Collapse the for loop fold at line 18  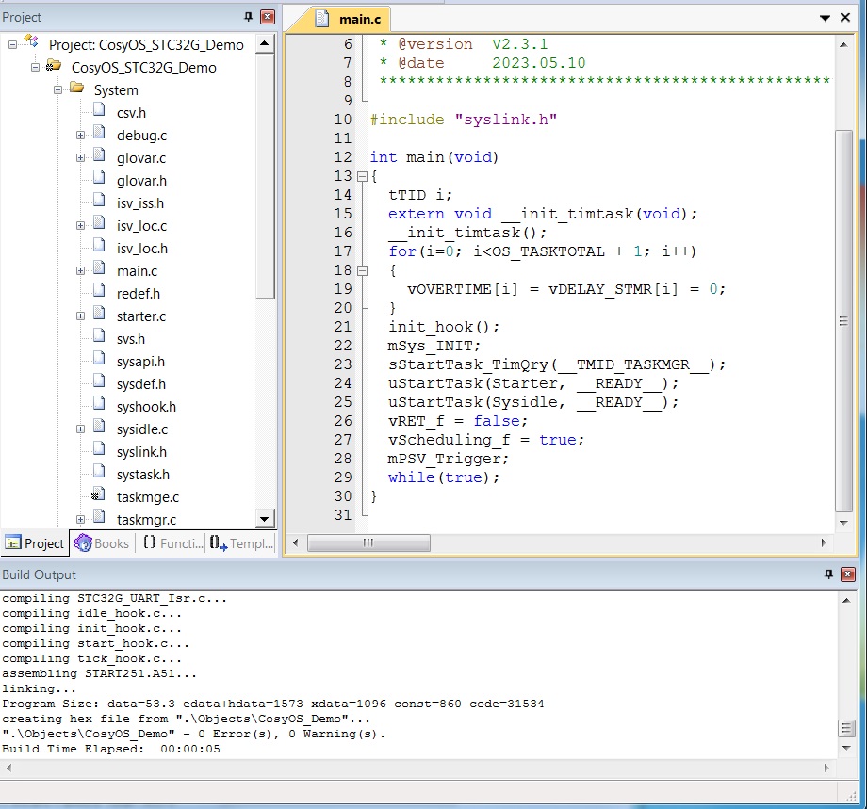tap(362, 271)
